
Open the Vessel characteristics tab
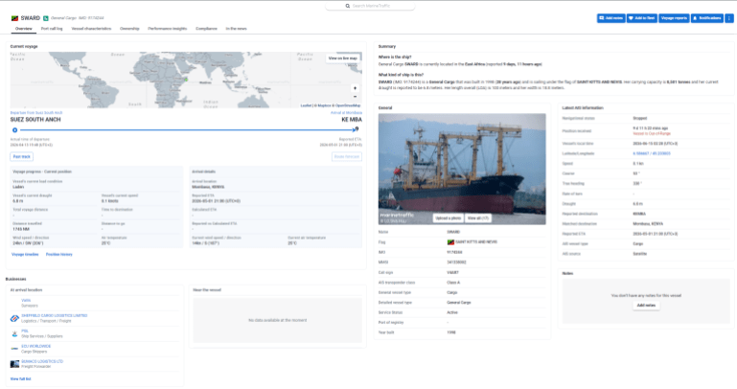pos(91,29)
